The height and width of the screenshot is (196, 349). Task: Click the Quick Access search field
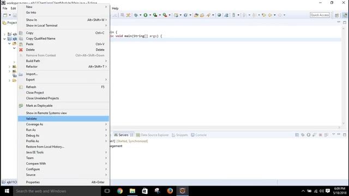320,15
